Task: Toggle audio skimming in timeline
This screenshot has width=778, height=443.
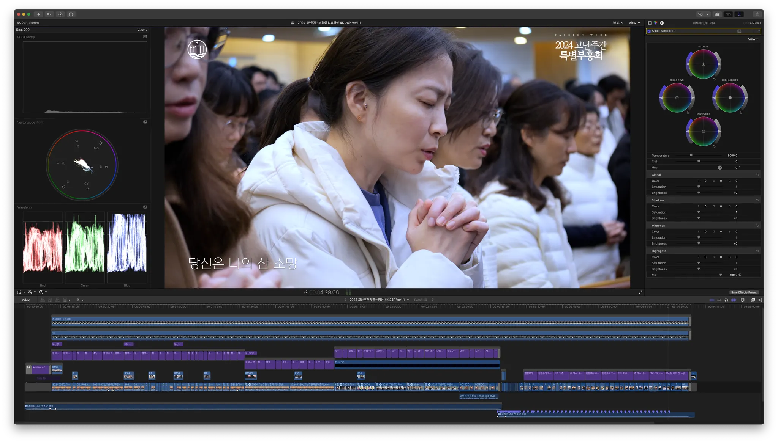Action: (x=719, y=300)
